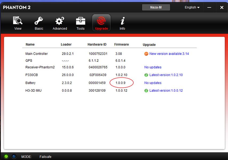The image size is (228, 160).
Task: Click the green connection status indicator
Action: point(6,156)
